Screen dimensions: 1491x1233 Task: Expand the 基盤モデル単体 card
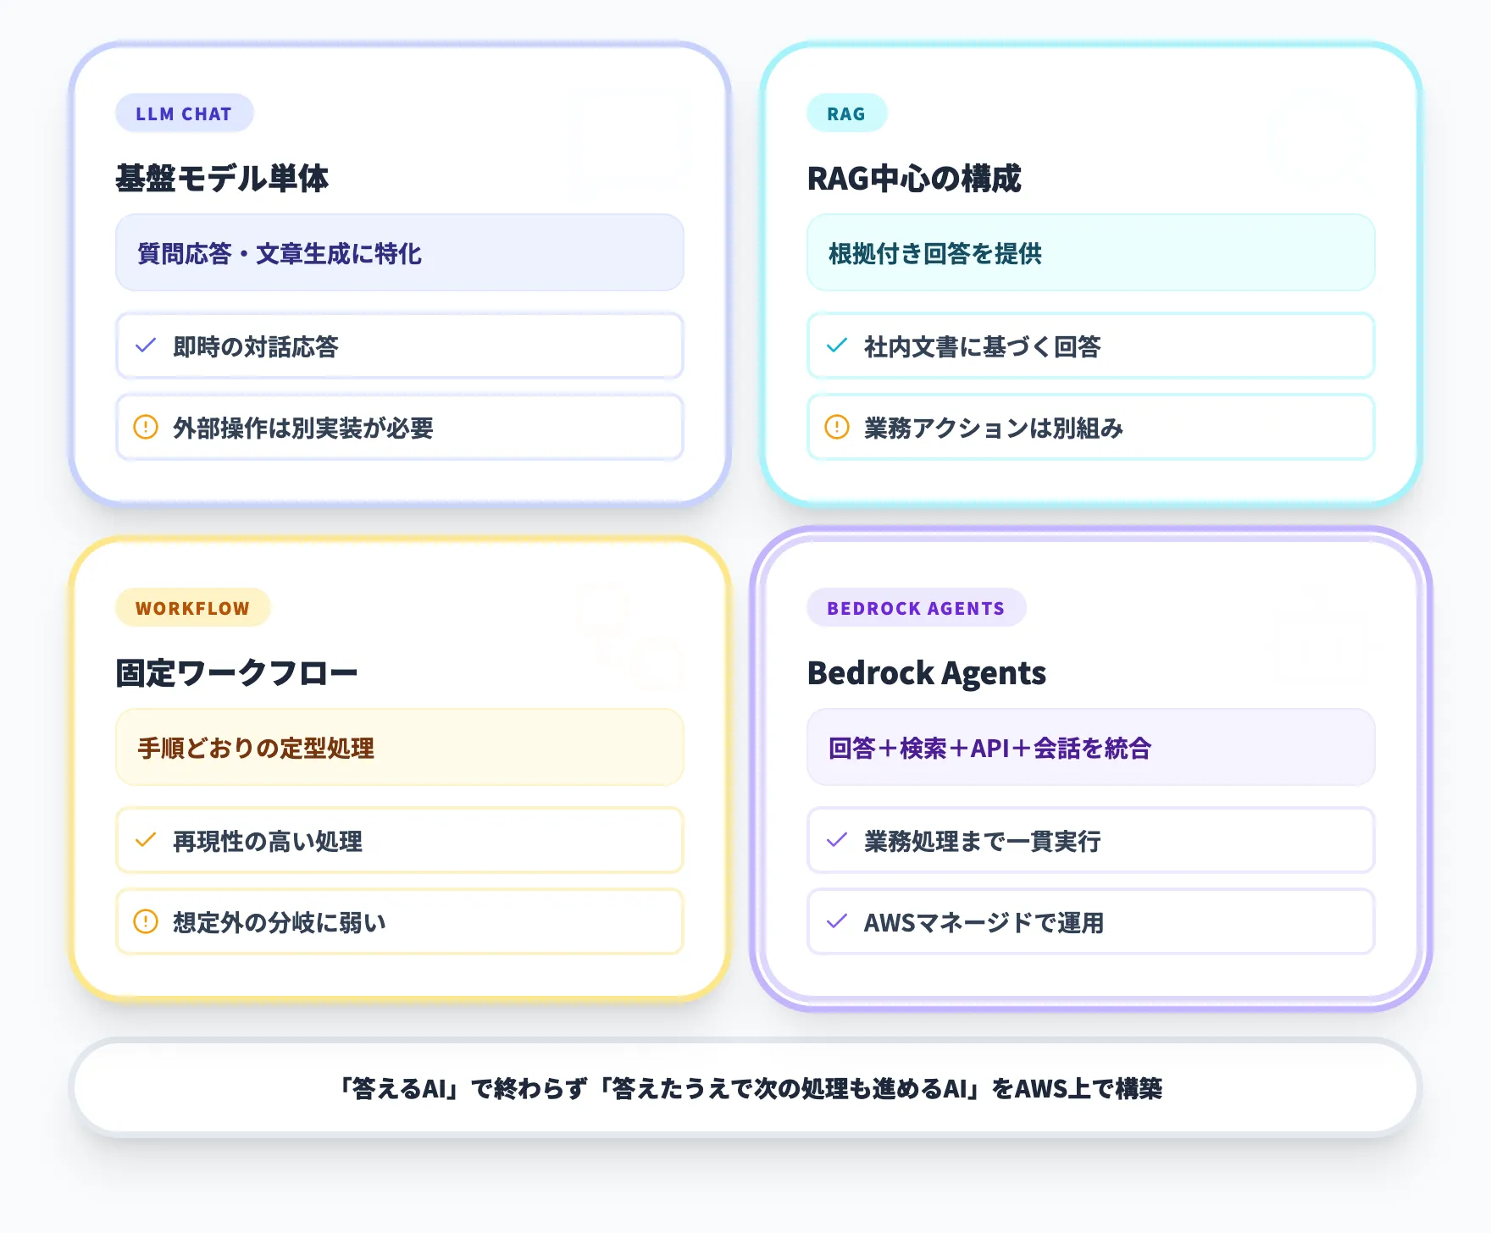(224, 180)
